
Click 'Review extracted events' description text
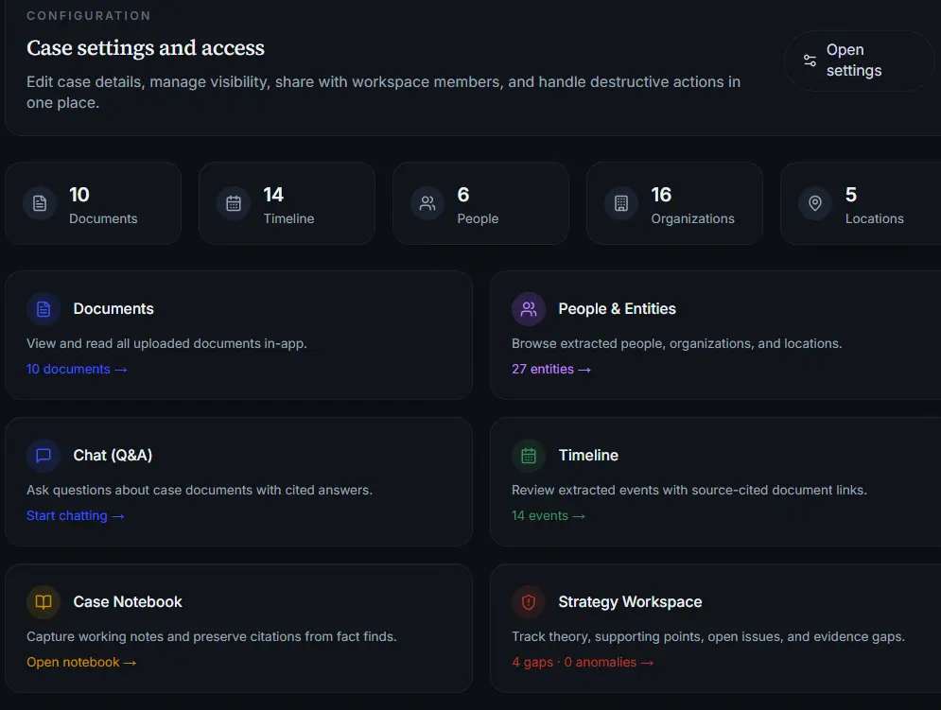[x=688, y=490]
